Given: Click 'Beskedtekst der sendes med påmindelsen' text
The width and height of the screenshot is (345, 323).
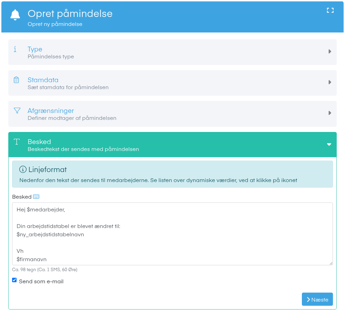Looking at the screenshot, I should tap(83, 149).
